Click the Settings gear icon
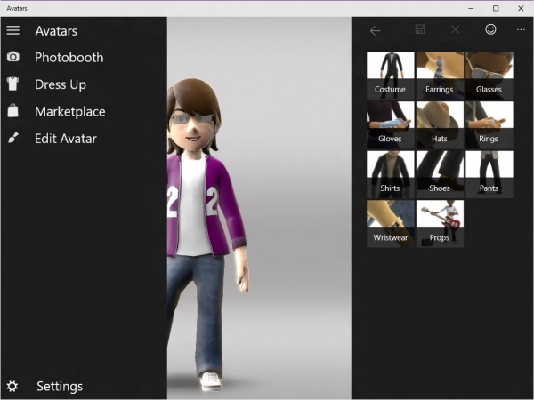 tap(12, 386)
